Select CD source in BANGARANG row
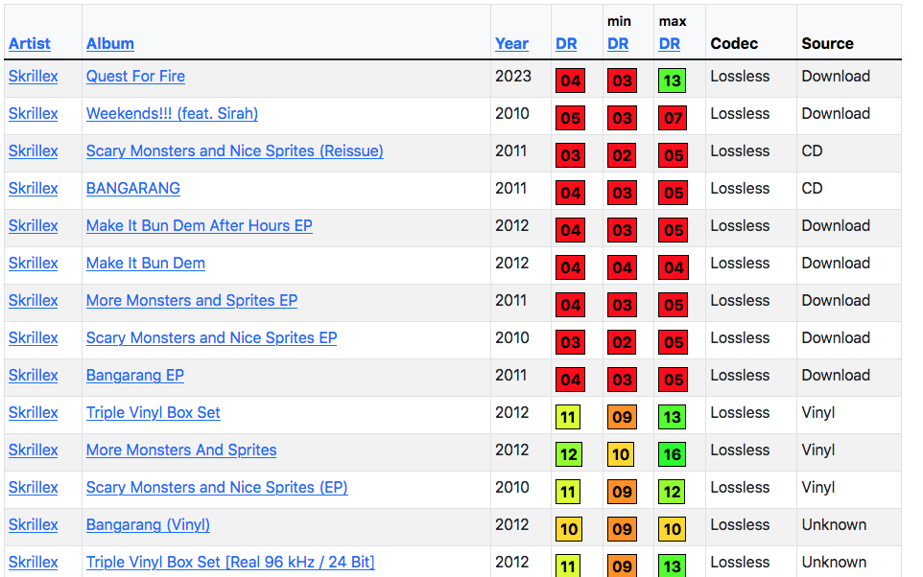Screen dimensions: 923x577 click(x=812, y=188)
